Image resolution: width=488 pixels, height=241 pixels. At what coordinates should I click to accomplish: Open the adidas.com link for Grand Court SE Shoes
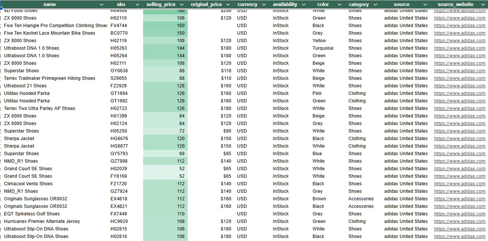459,168
